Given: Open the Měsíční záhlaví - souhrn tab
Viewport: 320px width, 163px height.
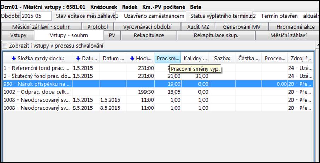Looking at the screenshot, I should [41, 27].
